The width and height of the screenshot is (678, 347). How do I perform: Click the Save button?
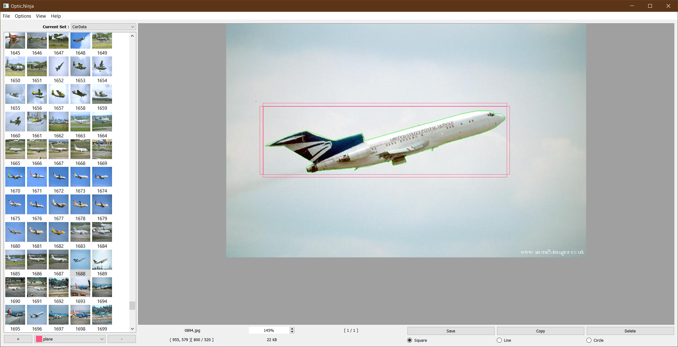coord(451,331)
